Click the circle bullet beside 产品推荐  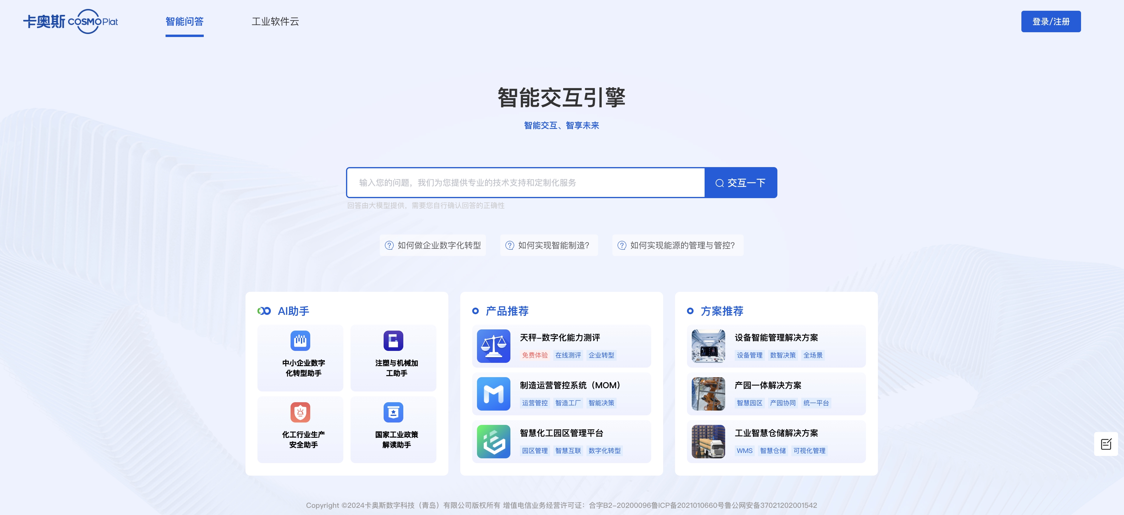[475, 311]
